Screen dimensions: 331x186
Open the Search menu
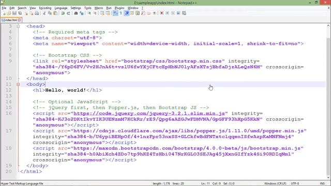[x=22, y=8]
